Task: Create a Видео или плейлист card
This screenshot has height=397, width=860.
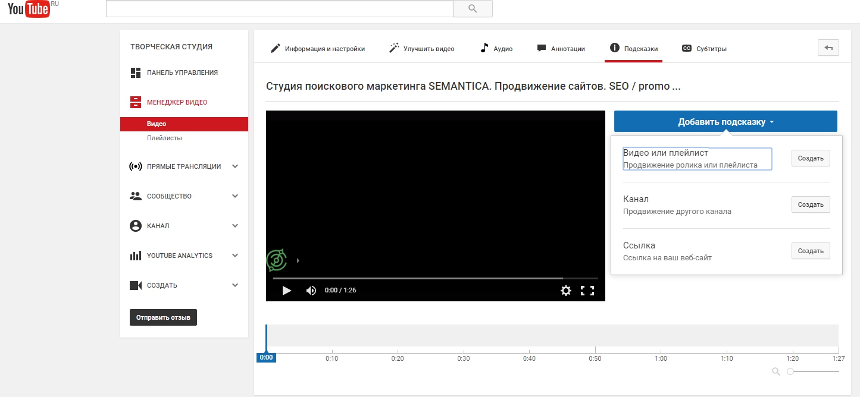Action: [810, 158]
